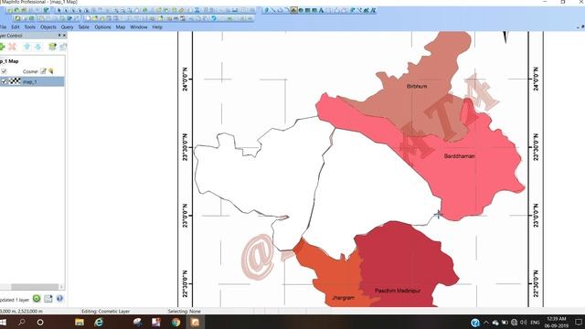Open the Action Center notifications icon
The height and width of the screenshot is (329, 585).
(579, 323)
